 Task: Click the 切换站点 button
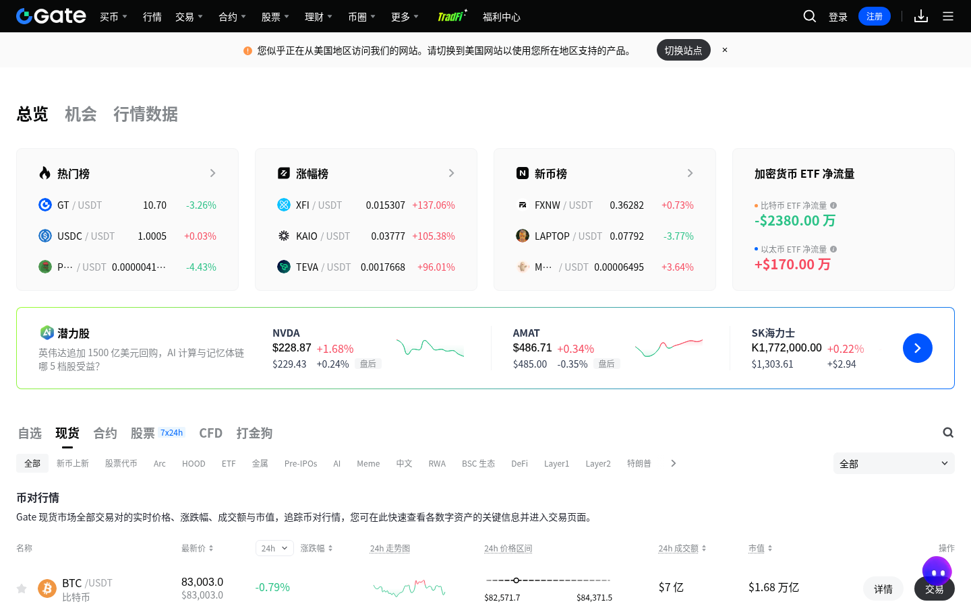tap(683, 50)
